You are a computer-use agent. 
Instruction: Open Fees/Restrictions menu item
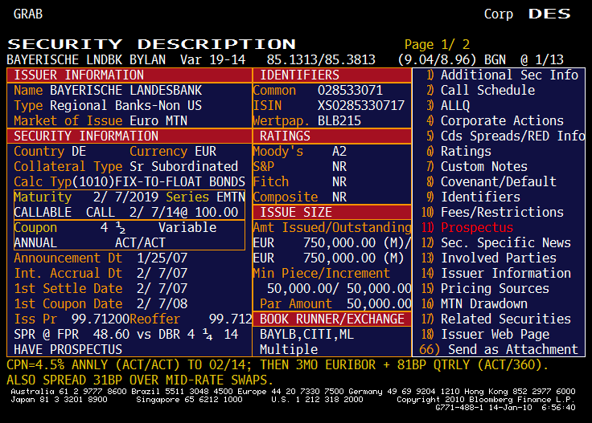click(502, 212)
